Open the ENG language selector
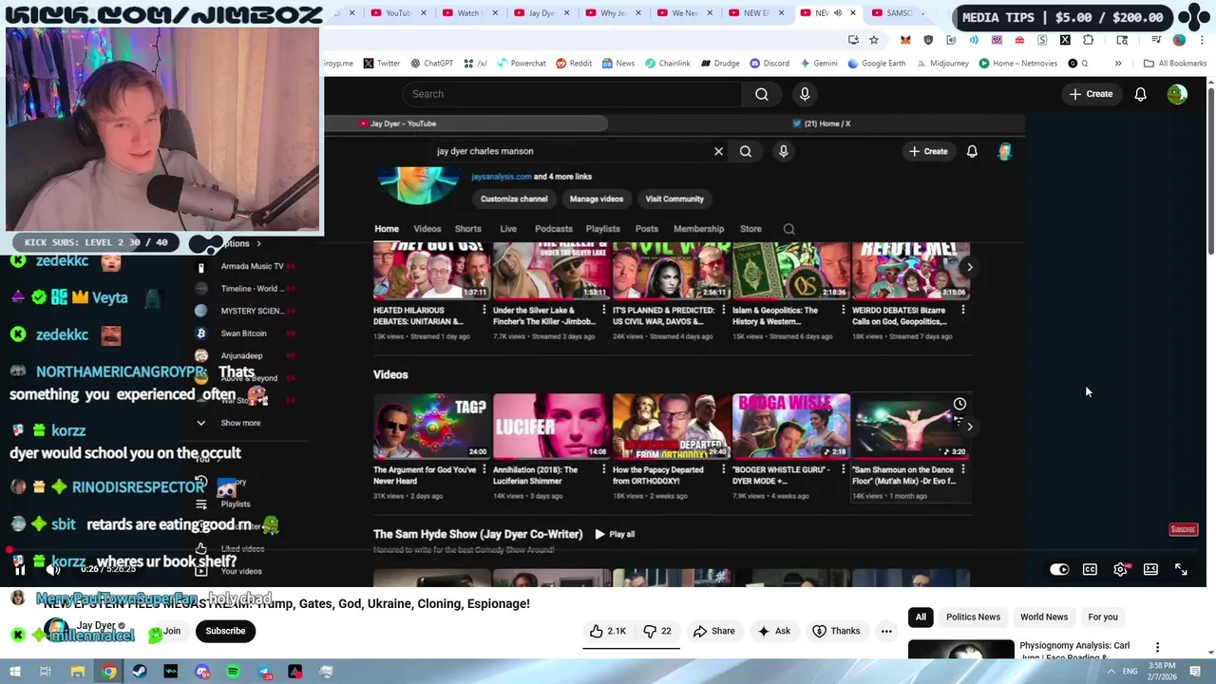Image resolution: width=1216 pixels, height=684 pixels. click(1130, 672)
